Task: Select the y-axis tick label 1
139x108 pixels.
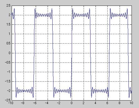Action: point(9,34)
